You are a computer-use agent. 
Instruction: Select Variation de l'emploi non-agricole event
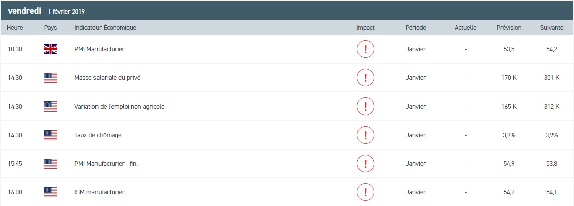119,107
